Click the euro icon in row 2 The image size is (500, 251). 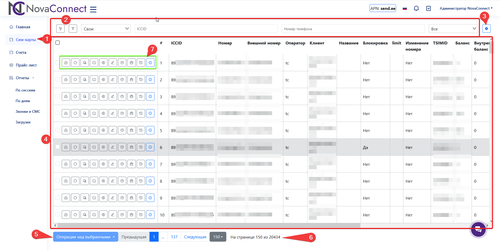[103, 80]
